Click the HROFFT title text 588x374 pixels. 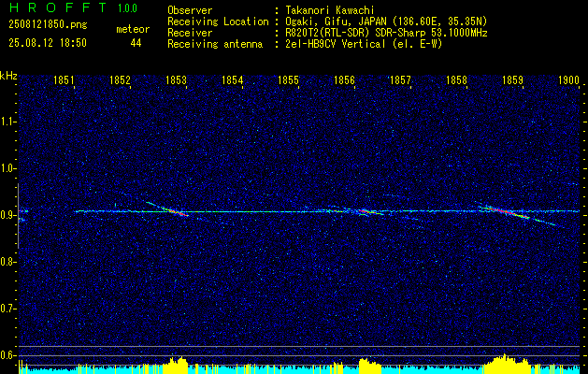[x=58, y=7]
